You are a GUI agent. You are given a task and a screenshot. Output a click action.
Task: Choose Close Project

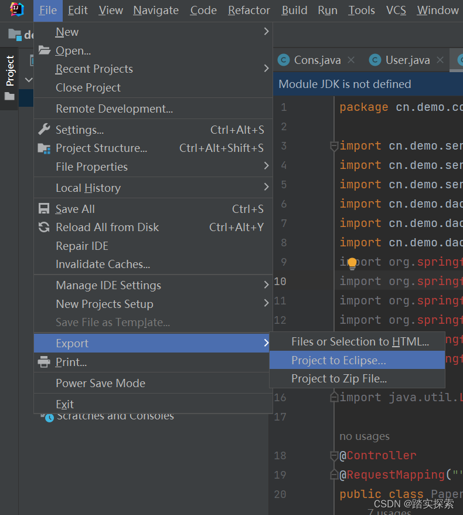pyautogui.click(x=153, y=88)
